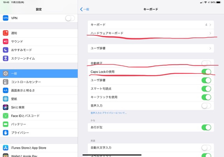Tap the サウンド speaker icon
224x157 pixels.
(6, 41)
